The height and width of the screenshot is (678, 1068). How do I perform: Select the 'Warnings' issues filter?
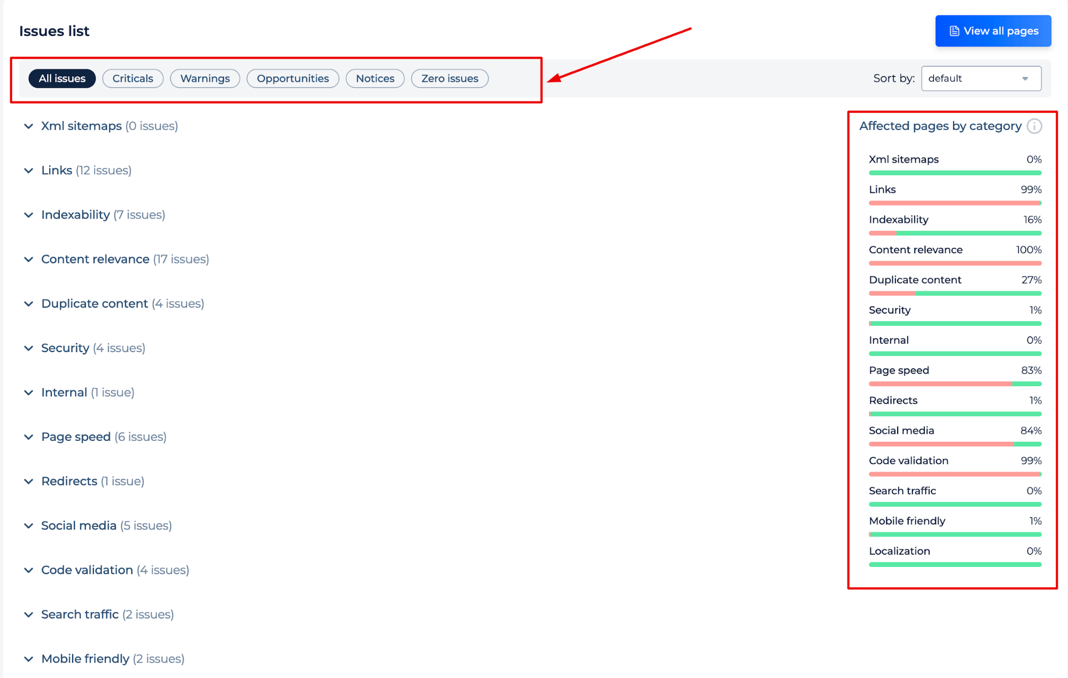(x=206, y=78)
